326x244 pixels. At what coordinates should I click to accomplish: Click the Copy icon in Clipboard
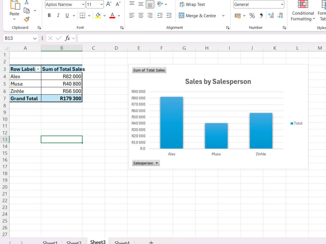pyautogui.click(x=27, y=11)
